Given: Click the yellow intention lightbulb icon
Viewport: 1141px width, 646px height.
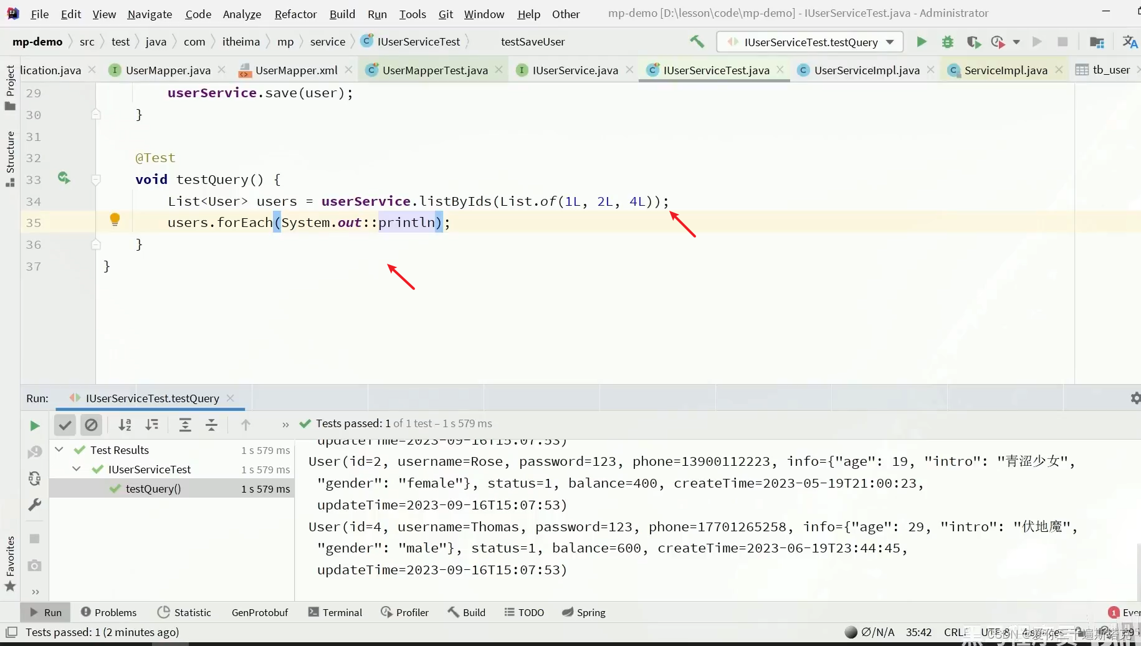Looking at the screenshot, I should (x=115, y=219).
